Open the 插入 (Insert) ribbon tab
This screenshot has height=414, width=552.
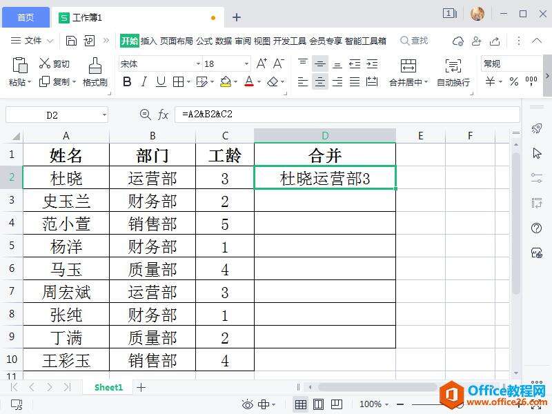(148, 41)
